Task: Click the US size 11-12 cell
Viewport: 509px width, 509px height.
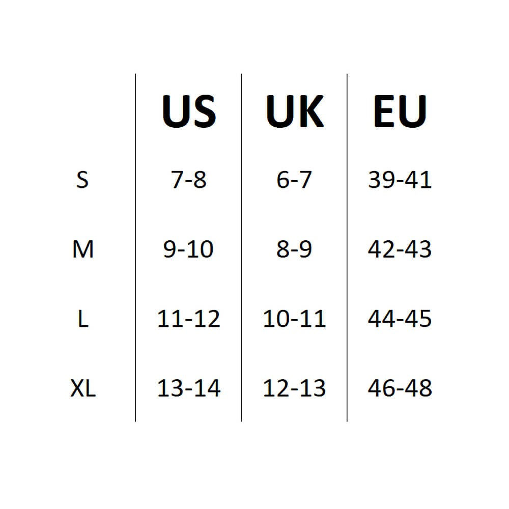Action: tap(189, 319)
